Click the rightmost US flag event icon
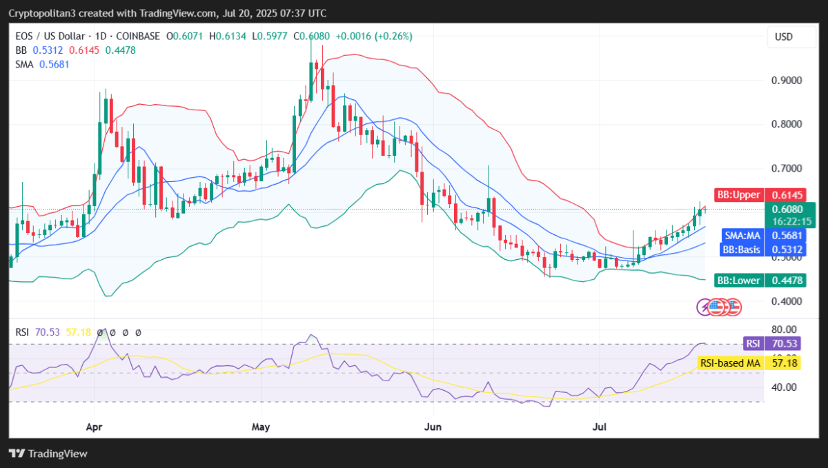 (732, 307)
